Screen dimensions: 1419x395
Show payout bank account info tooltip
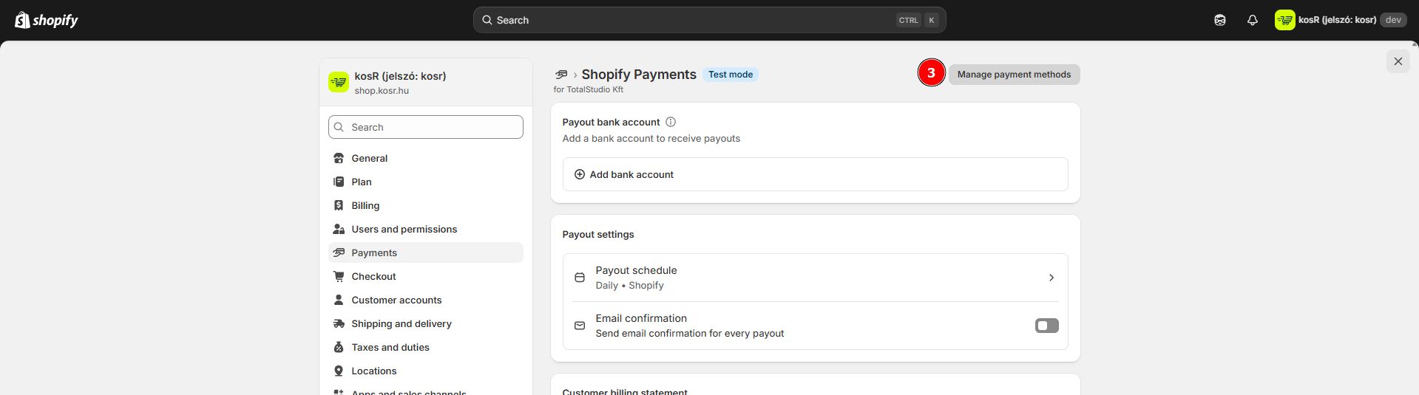pos(671,122)
